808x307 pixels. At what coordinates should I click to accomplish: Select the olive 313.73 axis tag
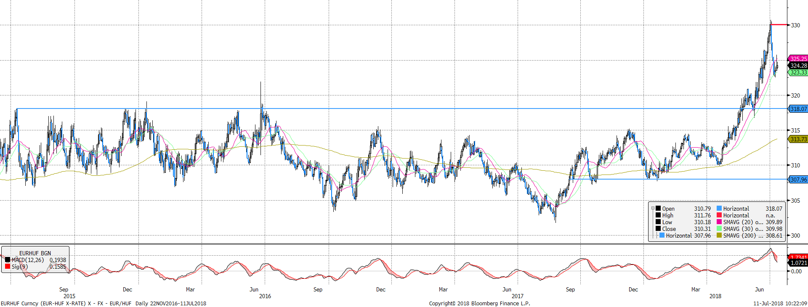798,139
